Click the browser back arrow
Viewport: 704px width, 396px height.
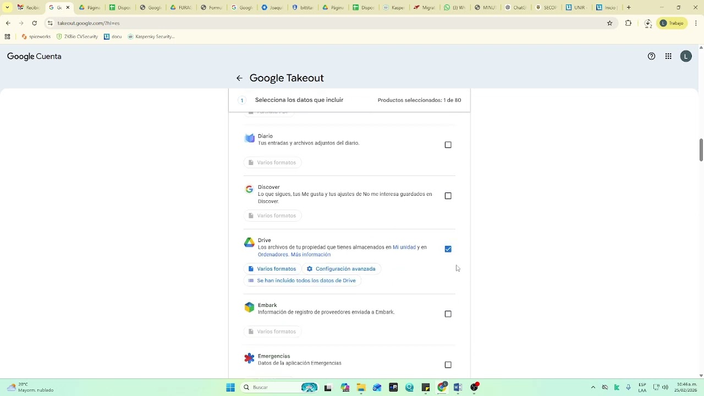point(8,23)
